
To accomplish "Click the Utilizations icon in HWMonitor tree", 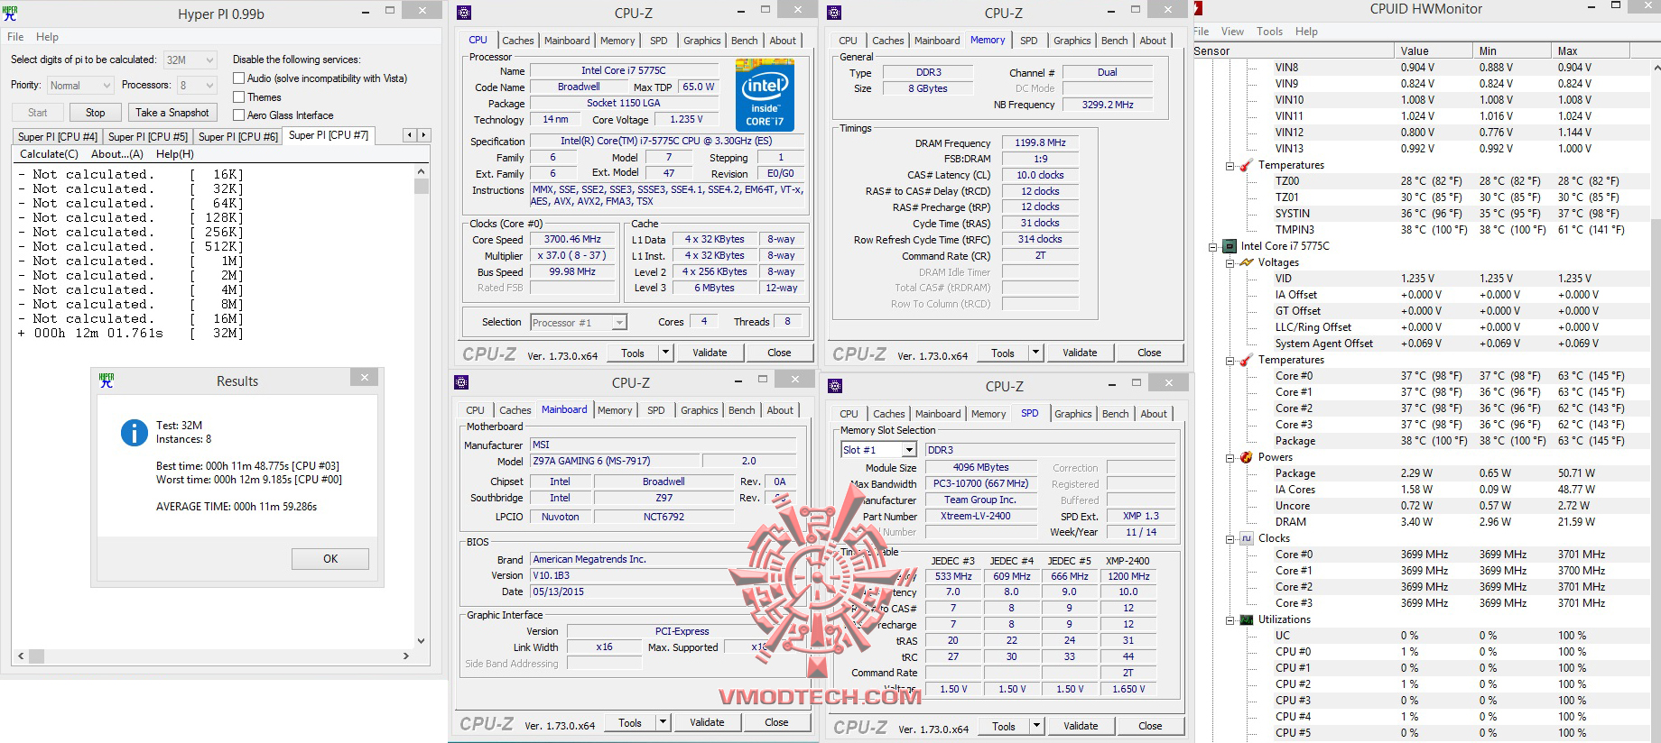I will (x=1246, y=619).
